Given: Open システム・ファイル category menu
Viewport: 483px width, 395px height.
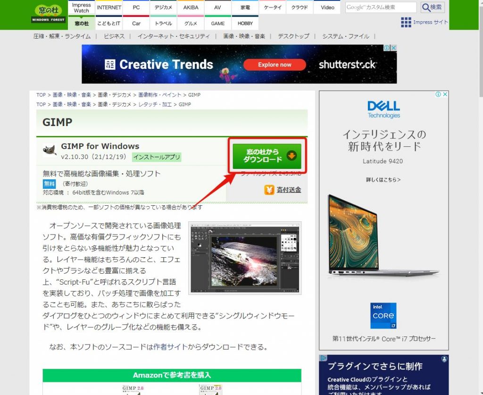Looking at the screenshot, I should (346, 36).
